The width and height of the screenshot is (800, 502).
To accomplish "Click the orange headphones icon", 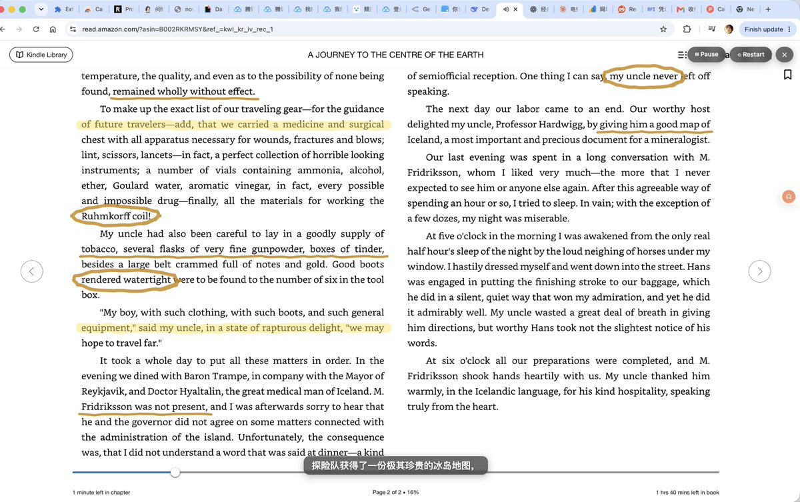I will [x=788, y=197].
